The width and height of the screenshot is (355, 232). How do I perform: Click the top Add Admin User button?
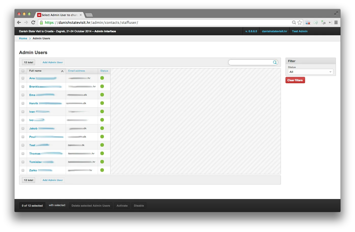click(x=52, y=62)
